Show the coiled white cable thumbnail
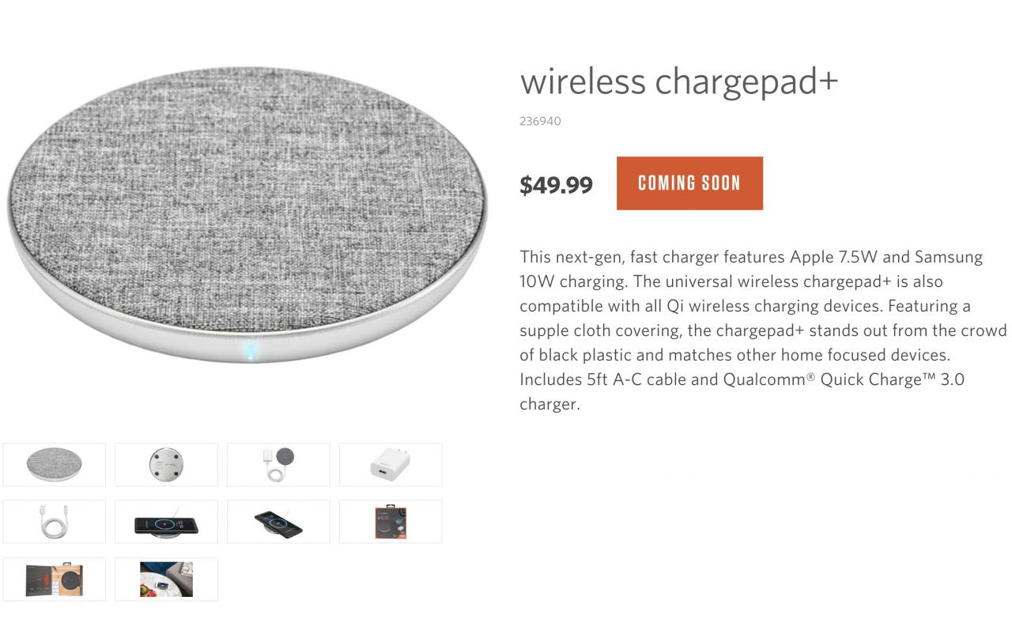 (x=54, y=522)
